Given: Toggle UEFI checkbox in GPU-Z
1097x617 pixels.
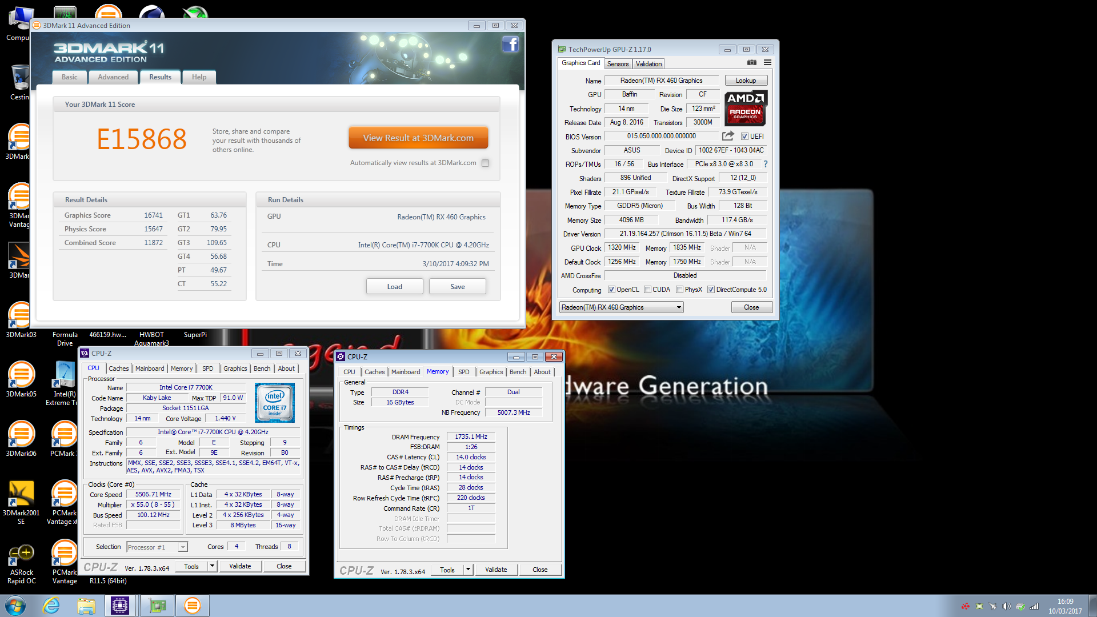Looking at the screenshot, I should pyautogui.click(x=744, y=137).
